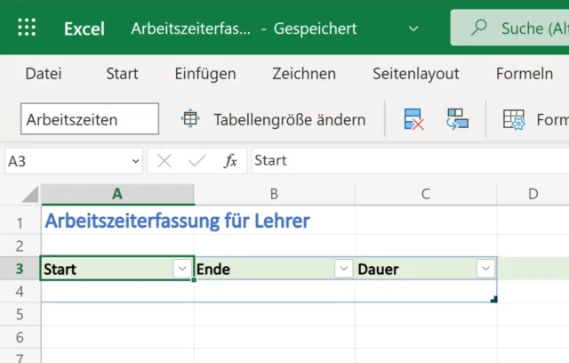Screen dimensions: 569x363
Task: Click the formula bar confirm checkmark
Action: tap(197, 161)
